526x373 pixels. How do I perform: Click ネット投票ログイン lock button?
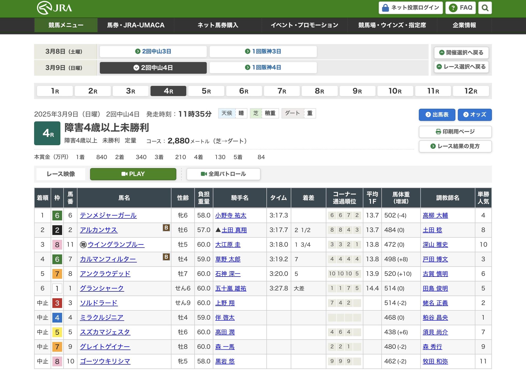pyautogui.click(x=410, y=8)
